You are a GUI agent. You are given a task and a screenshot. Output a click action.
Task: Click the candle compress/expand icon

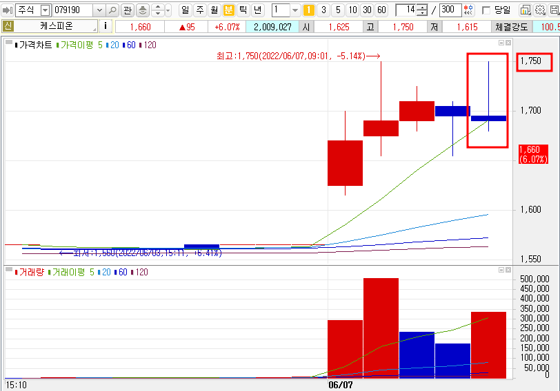point(468,10)
